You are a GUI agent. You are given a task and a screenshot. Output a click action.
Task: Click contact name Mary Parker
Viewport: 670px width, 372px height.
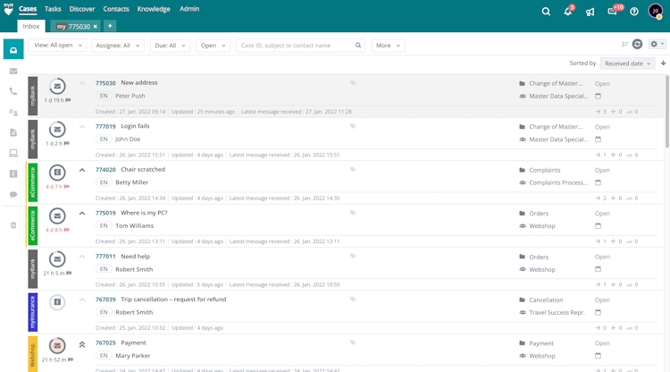(133, 356)
